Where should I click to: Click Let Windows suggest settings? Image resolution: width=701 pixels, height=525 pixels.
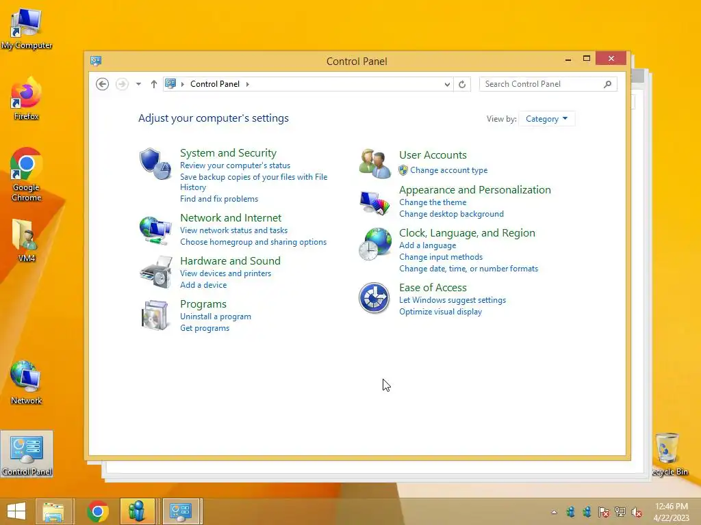click(x=453, y=300)
